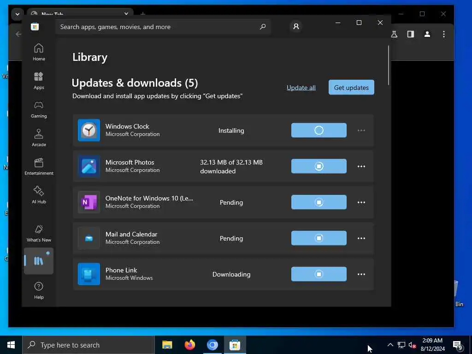Go to the Gaming section
The height and width of the screenshot is (354, 472).
click(x=39, y=110)
